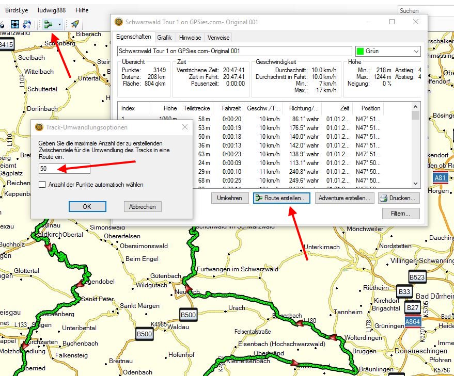This screenshot has width=454, height=376.
Task: Click the blue arrows sync icon
Action: [x=27, y=24]
